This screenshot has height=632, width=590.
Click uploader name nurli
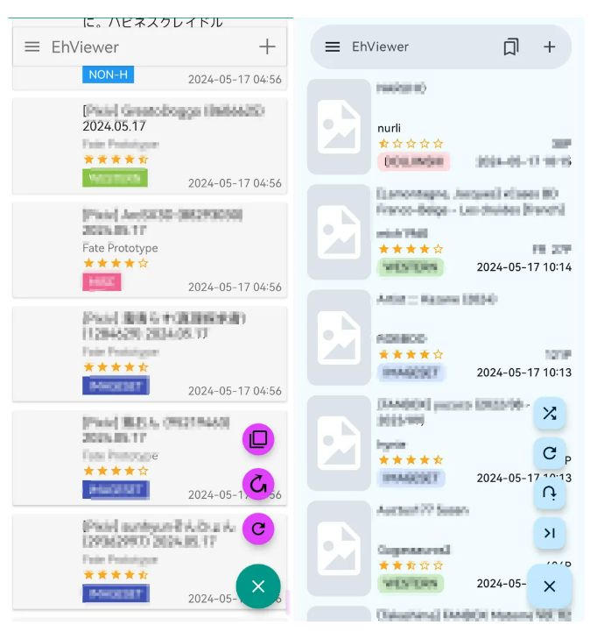tap(389, 128)
